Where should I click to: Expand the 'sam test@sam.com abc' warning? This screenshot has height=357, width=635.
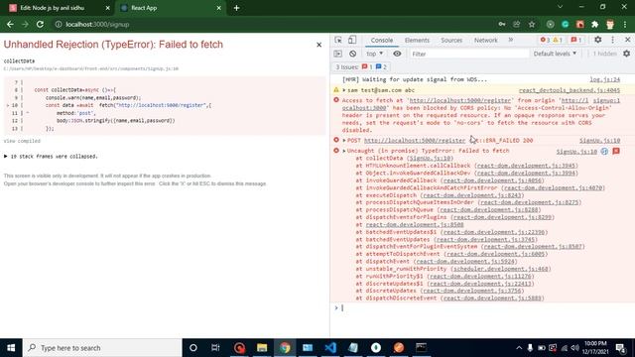(x=344, y=90)
